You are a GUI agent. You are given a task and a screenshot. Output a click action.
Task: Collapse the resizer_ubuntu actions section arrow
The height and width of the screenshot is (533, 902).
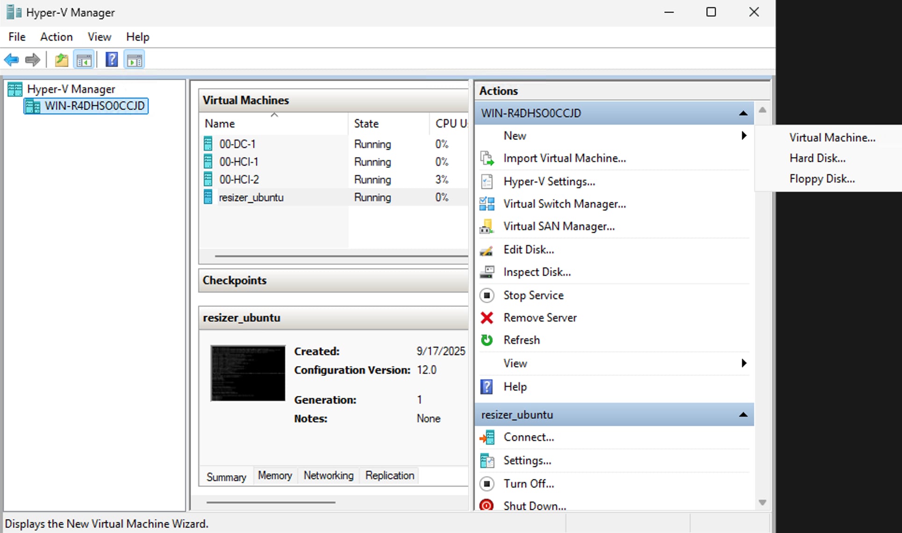pyautogui.click(x=743, y=415)
